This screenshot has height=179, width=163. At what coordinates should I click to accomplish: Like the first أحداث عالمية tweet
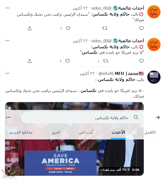68,28
